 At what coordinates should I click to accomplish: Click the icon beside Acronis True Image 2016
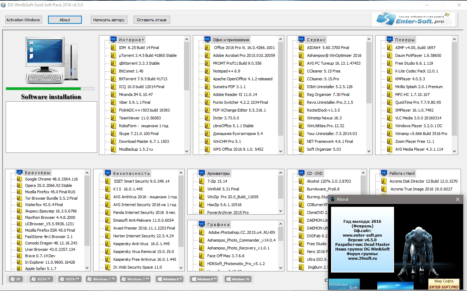click(384, 189)
